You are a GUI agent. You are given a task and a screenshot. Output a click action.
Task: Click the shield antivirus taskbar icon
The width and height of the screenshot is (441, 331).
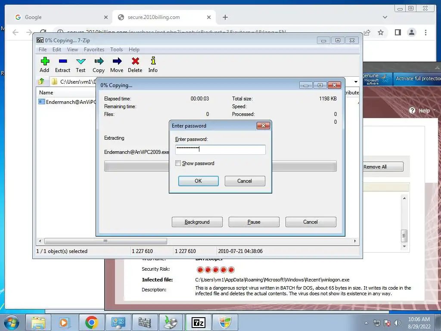click(x=225, y=322)
